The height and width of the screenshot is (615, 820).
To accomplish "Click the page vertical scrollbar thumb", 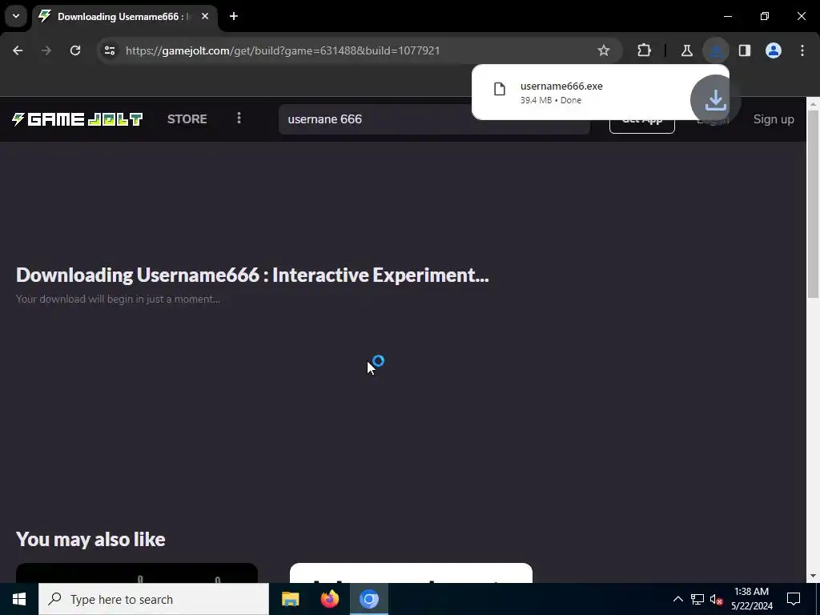I will (814, 204).
